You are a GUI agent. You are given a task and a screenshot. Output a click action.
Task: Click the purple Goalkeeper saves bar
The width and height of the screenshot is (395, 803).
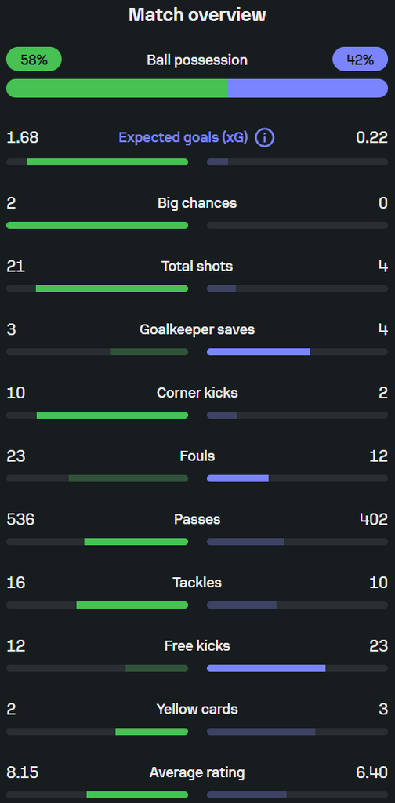[x=259, y=352]
